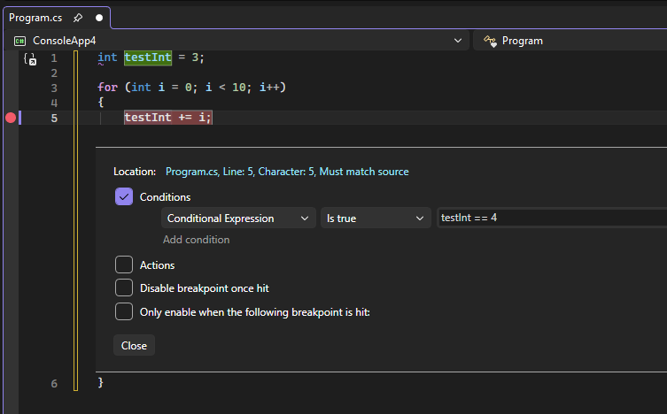
Task: Check Disable breakpoint once hit
Action: click(x=124, y=287)
